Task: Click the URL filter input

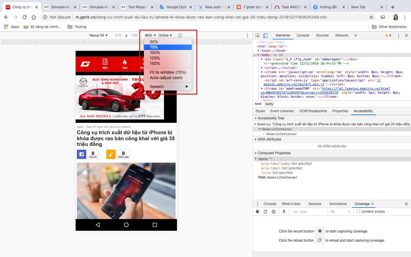Action: pos(309,212)
